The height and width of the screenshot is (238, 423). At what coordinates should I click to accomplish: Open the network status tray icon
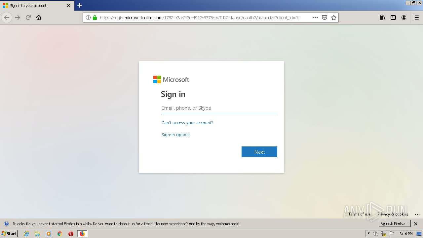tap(384, 234)
